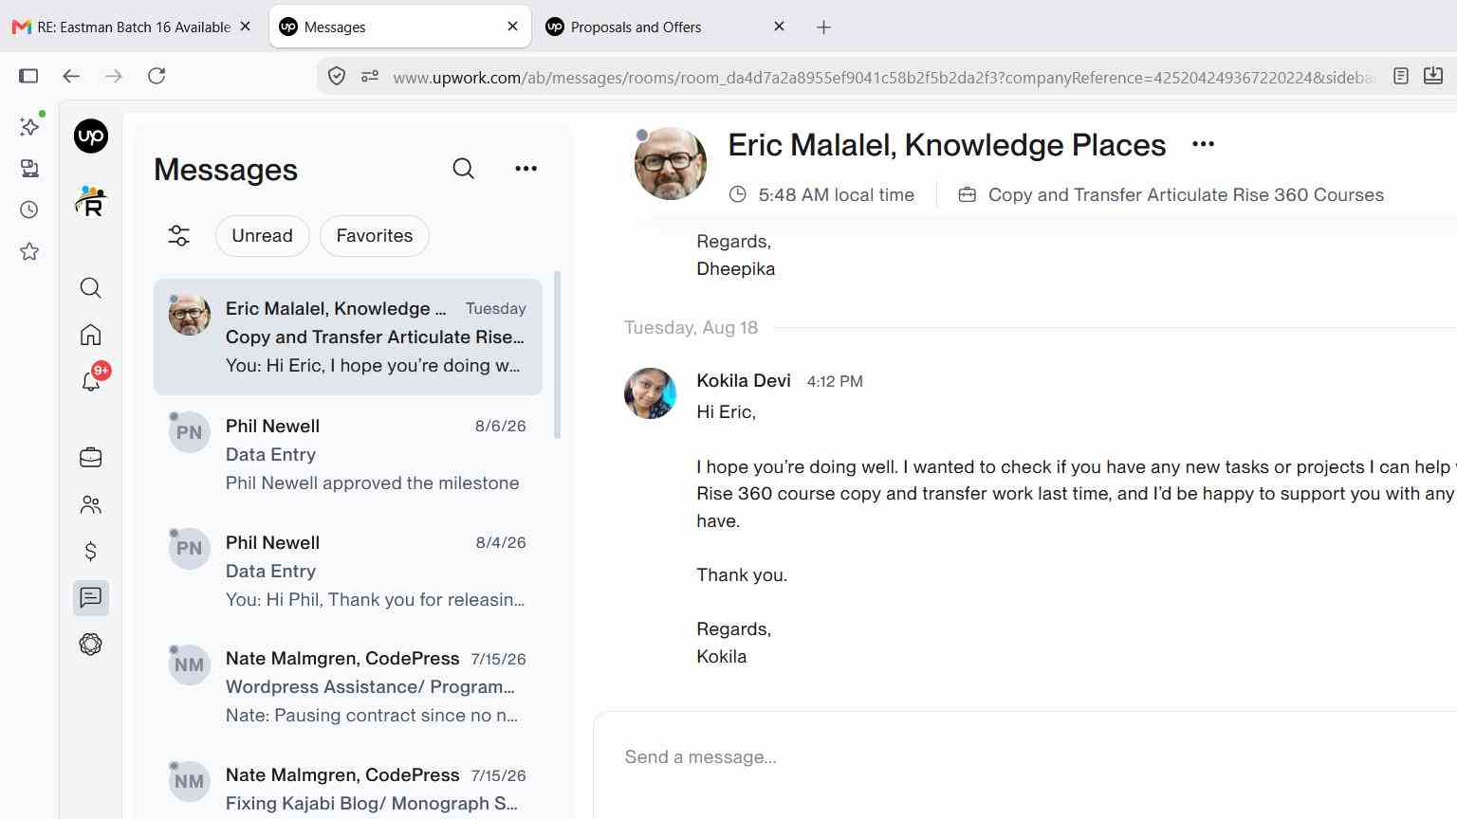Switch to RE: Eastman Batch 16 Gmail tab
Screen dimensions: 1457x819
click(x=133, y=27)
